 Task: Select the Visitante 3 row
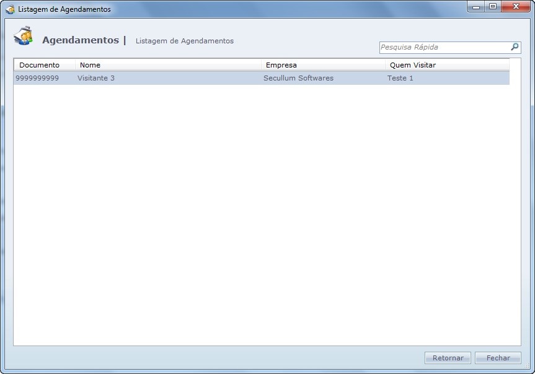pyautogui.click(x=96, y=78)
